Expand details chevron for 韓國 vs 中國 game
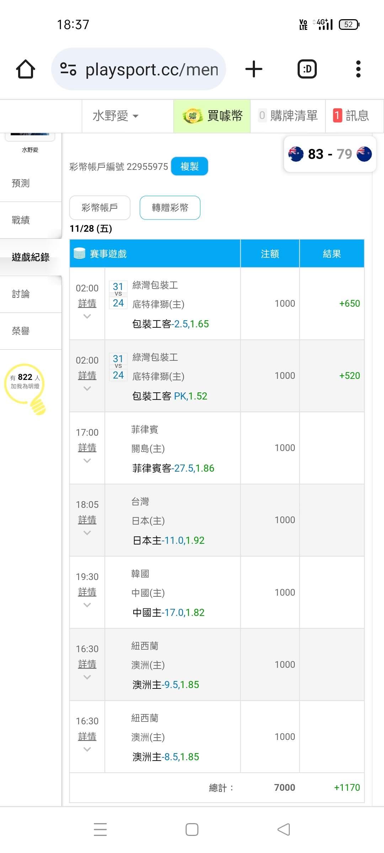The image size is (384, 853). point(87,605)
